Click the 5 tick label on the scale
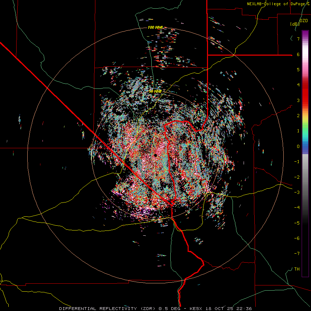Image resolution: width=311 pixels, height=311 pixels. [298, 69]
